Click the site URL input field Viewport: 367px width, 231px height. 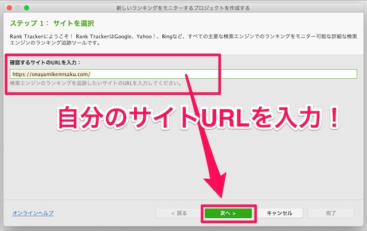tap(183, 74)
